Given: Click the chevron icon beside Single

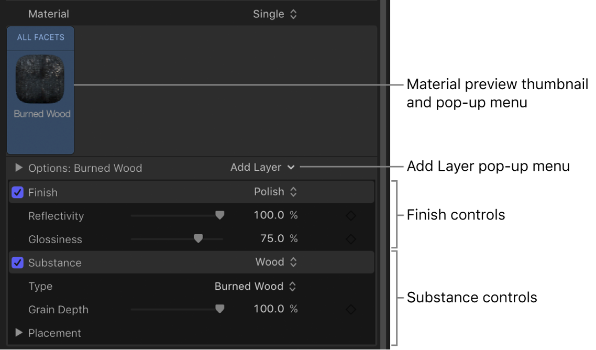Looking at the screenshot, I should pyautogui.click(x=293, y=14).
